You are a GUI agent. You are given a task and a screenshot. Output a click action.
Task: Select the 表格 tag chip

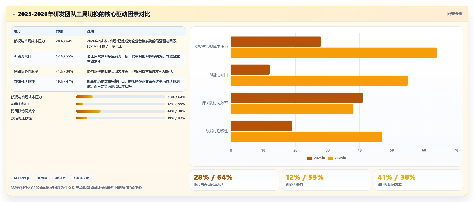(42, 178)
